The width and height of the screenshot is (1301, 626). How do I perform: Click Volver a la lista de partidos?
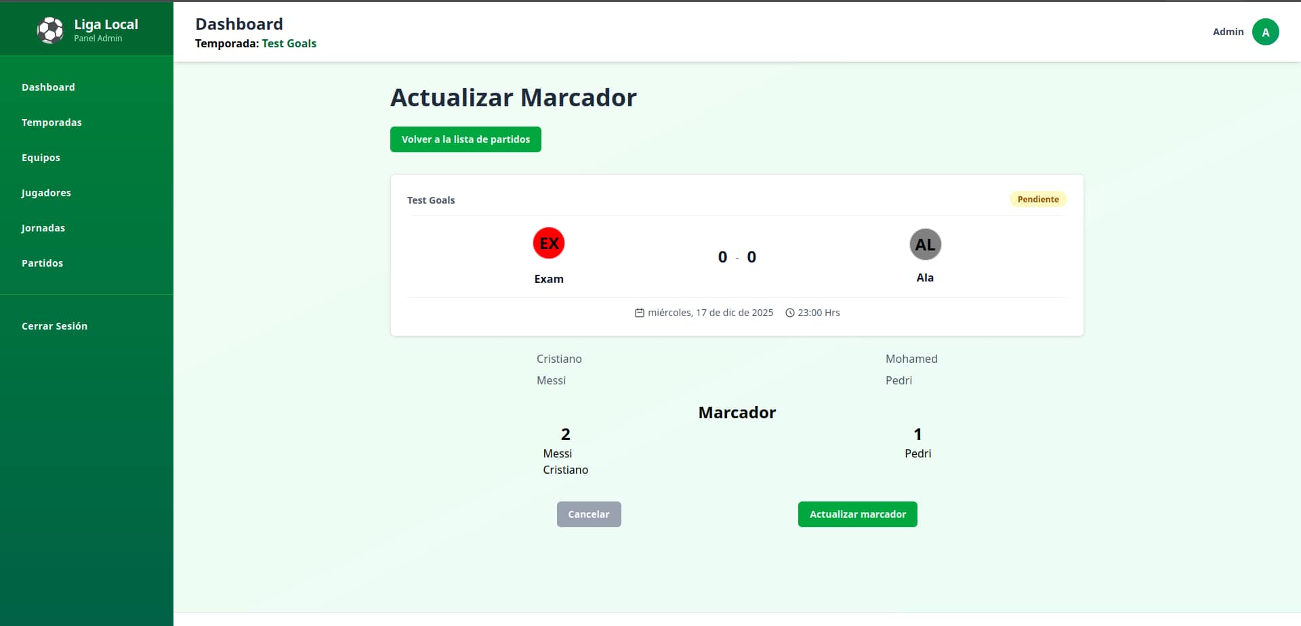click(466, 139)
